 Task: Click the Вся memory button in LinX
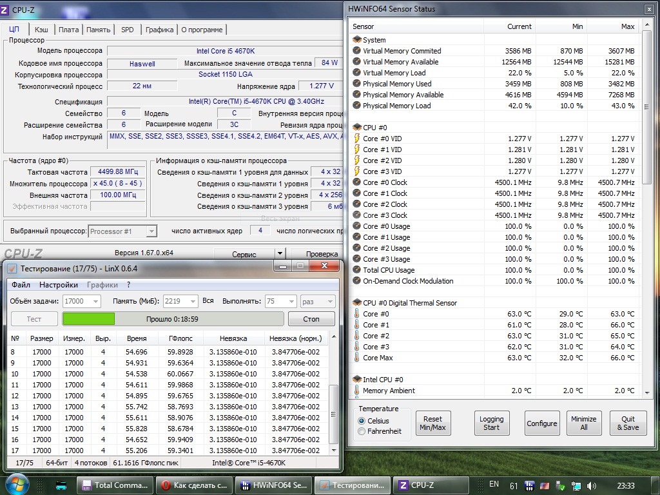208,301
